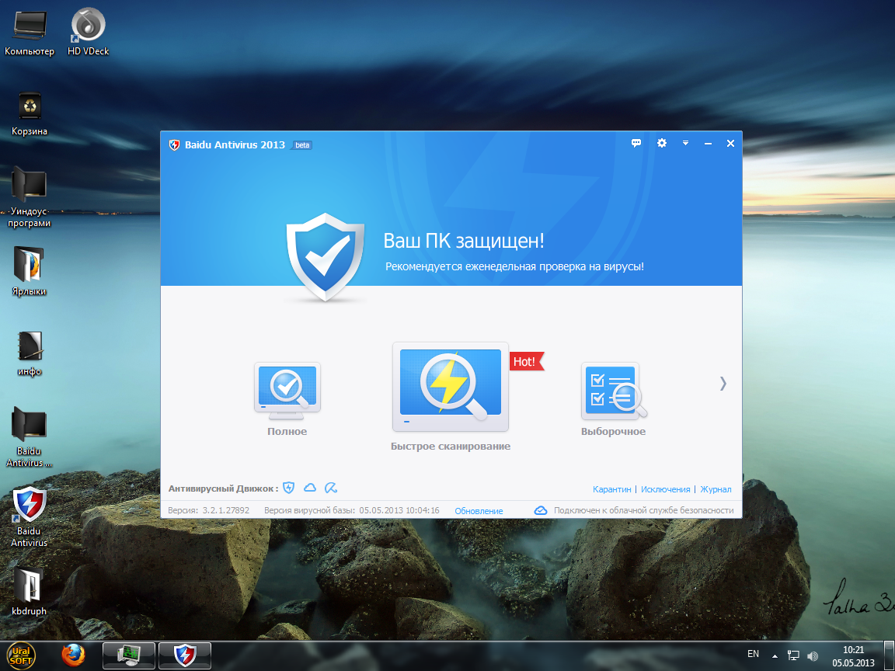Select the Компьютер desktop icon
Screen dimensions: 895x671
click(x=29, y=33)
